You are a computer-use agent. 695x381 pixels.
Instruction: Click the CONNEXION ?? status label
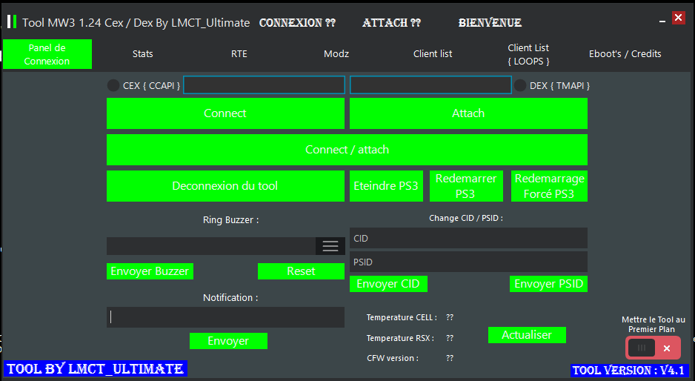pos(297,23)
